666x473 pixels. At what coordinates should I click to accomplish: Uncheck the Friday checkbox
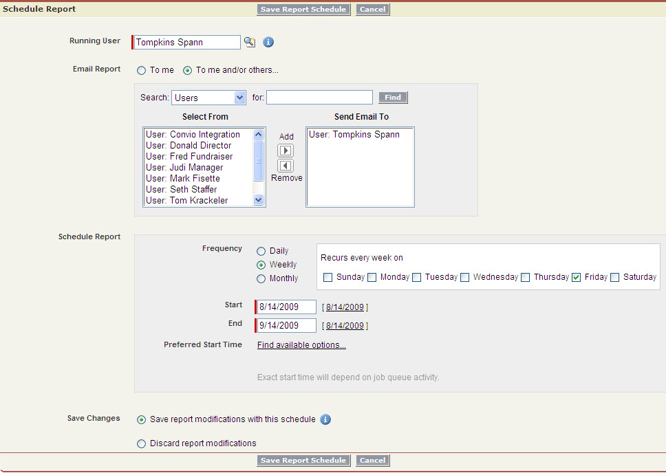[577, 278]
